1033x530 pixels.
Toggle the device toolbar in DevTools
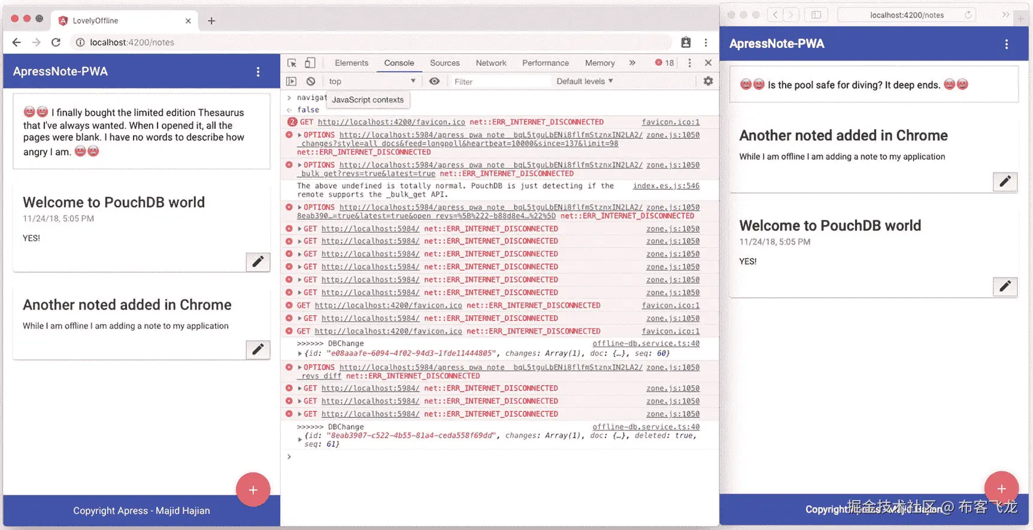[x=310, y=63]
